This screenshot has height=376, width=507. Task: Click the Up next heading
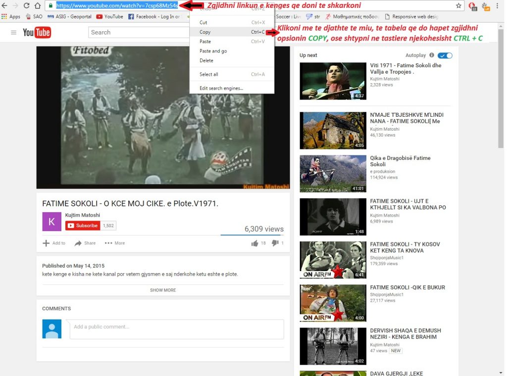(308, 55)
